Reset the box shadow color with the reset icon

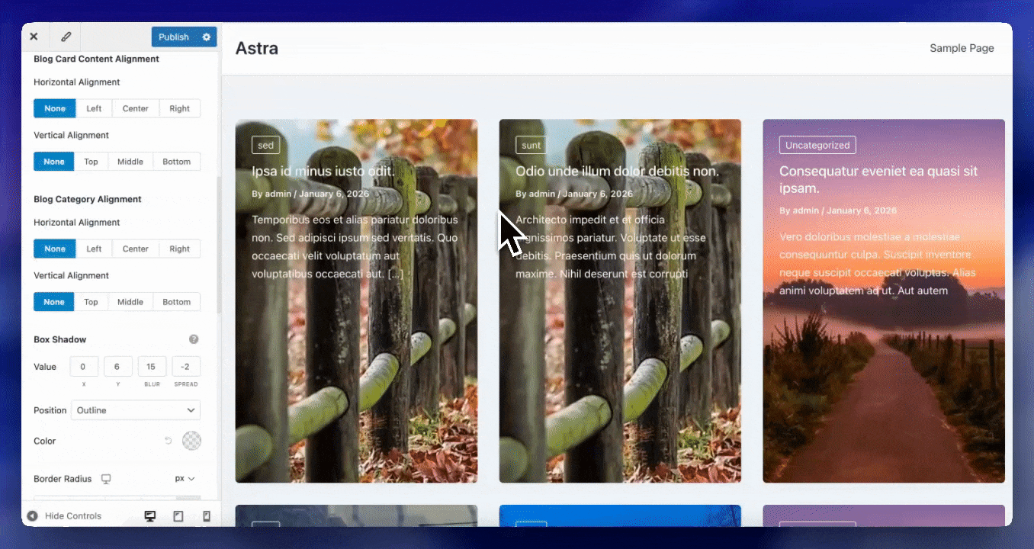[x=169, y=441]
